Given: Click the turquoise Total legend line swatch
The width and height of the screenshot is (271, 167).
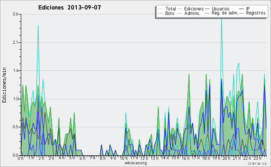Looking at the screenshot, I should click(x=160, y=9).
